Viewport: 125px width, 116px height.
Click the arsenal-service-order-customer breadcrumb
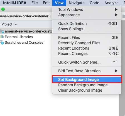point(24,16)
